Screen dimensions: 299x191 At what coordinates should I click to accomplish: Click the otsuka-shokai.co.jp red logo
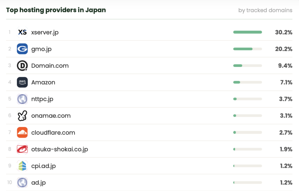pyautogui.click(x=22, y=149)
